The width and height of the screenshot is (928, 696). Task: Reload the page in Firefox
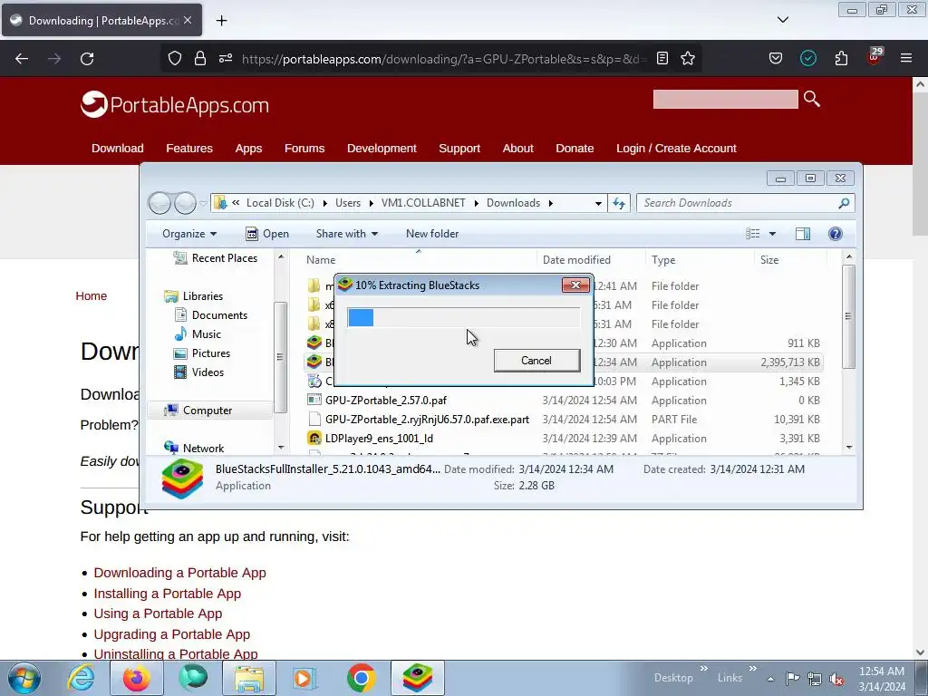coord(87,59)
